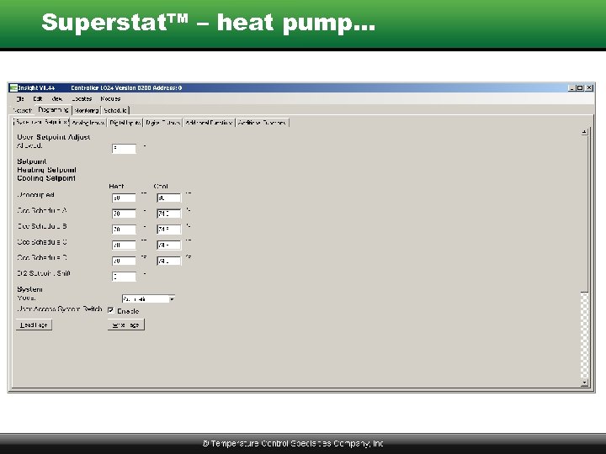The image size is (606, 454).
Task: Switch to the Schedule tab
Action: click(x=115, y=110)
